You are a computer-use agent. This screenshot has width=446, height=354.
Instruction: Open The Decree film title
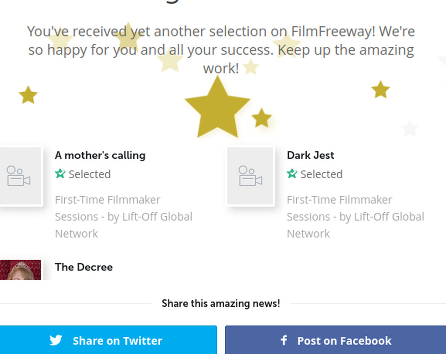84,267
